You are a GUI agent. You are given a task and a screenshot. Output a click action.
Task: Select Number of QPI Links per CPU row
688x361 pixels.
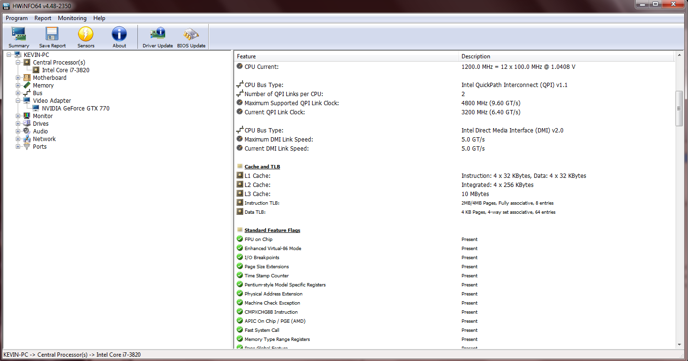[x=455, y=94]
